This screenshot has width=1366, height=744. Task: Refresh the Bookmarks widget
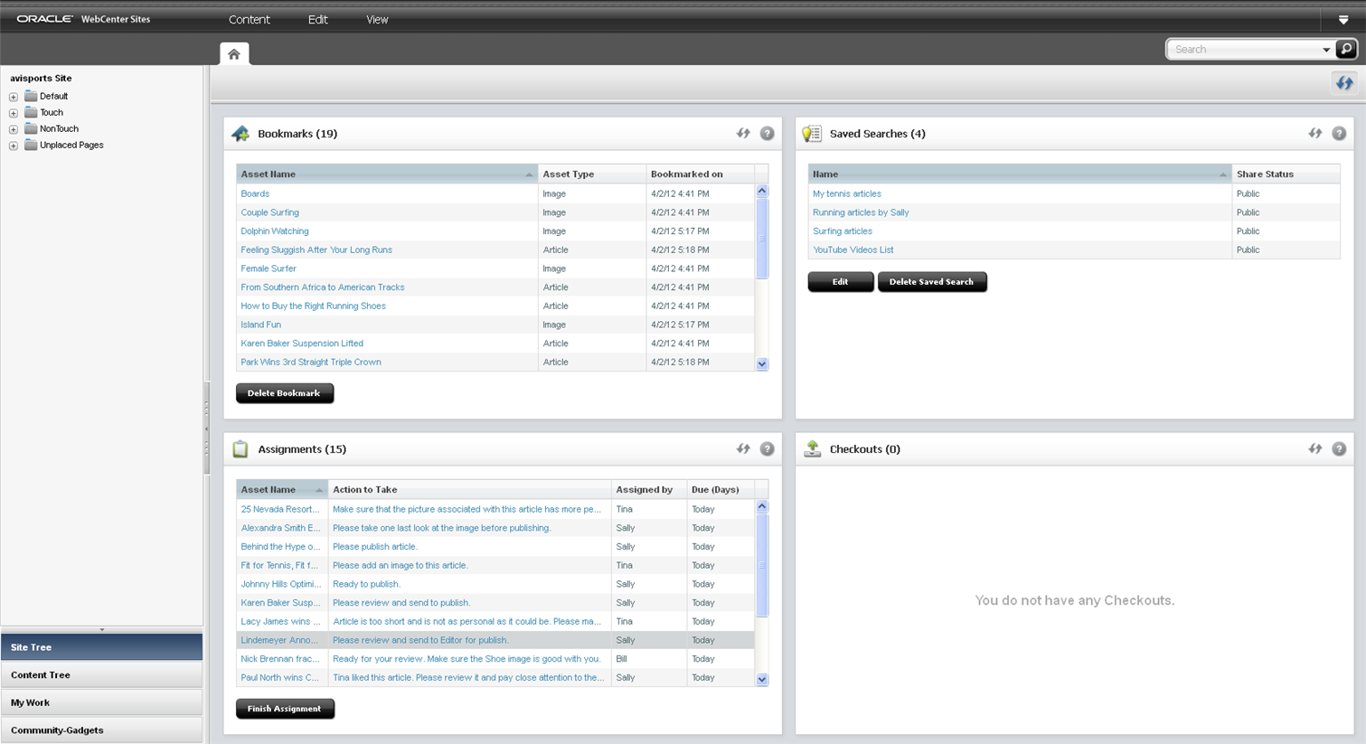[x=743, y=133]
